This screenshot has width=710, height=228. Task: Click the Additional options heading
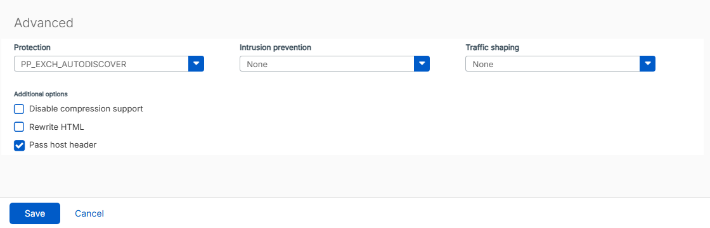coord(41,94)
